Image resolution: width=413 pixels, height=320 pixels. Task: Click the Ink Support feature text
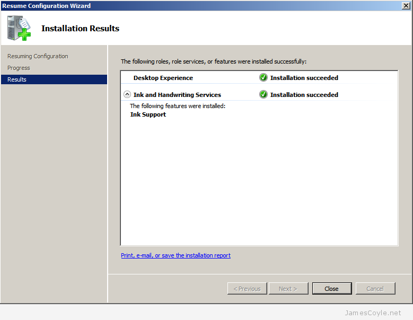[x=148, y=114]
